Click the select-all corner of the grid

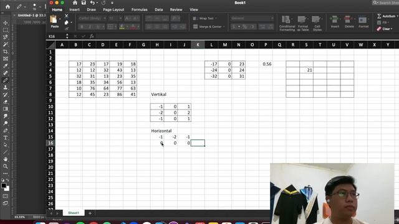click(51, 45)
